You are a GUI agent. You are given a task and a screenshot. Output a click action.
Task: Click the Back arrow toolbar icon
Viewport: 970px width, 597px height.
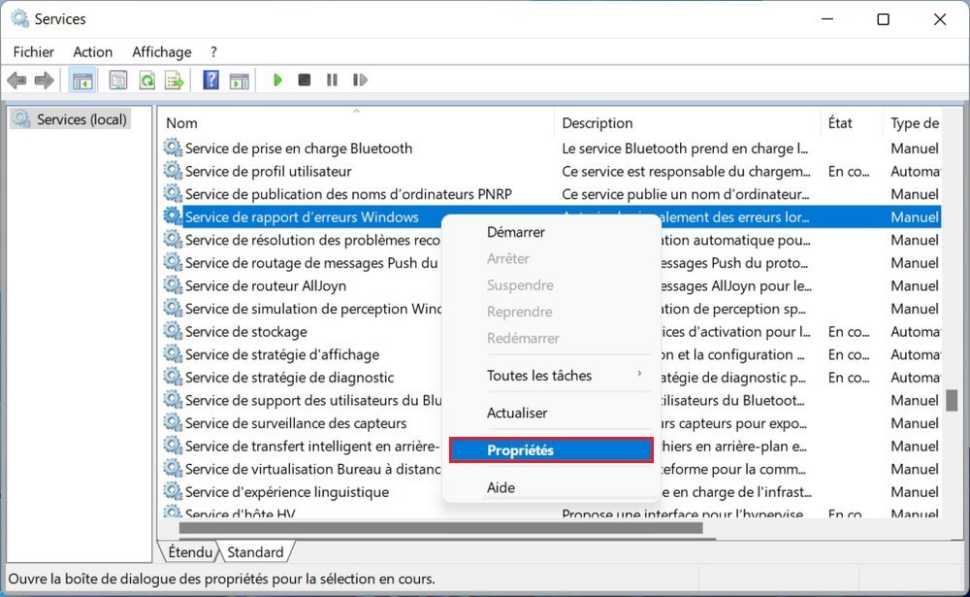point(16,80)
